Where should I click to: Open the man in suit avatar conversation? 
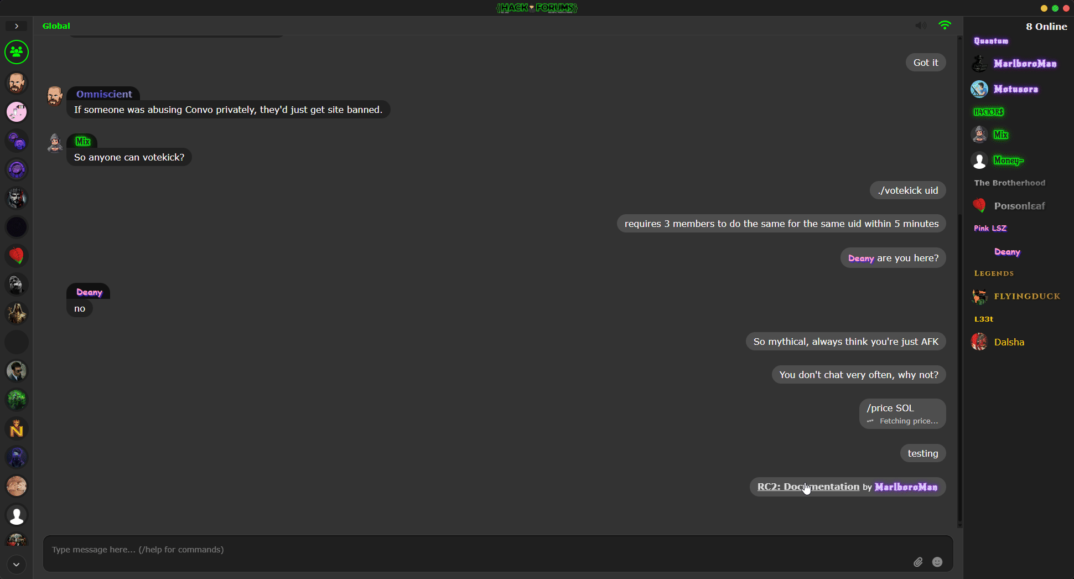click(17, 371)
